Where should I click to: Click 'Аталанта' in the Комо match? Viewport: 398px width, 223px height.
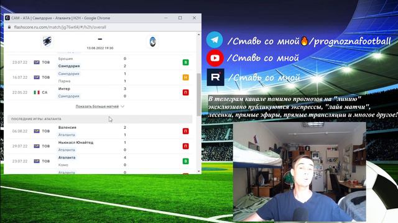tap(67, 157)
